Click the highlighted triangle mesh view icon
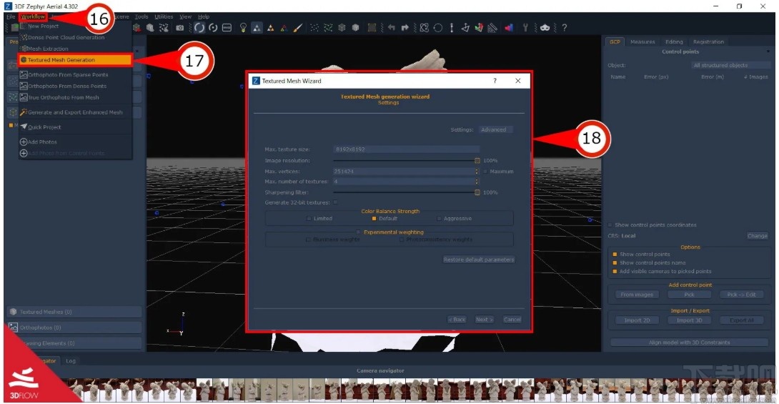779x404 pixels. point(257,28)
